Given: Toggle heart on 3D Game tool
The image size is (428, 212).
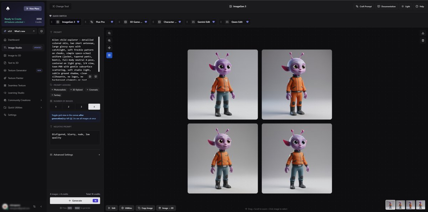Looking at the screenshot, I should pyautogui.click(x=146, y=22).
